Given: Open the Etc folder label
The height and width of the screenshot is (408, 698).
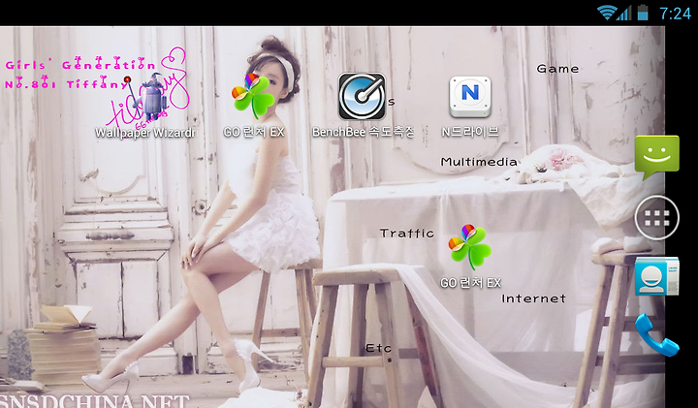Looking at the screenshot, I should (x=378, y=348).
